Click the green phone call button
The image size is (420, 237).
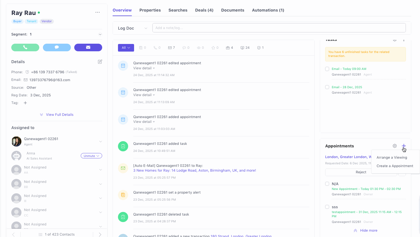tap(25, 47)
